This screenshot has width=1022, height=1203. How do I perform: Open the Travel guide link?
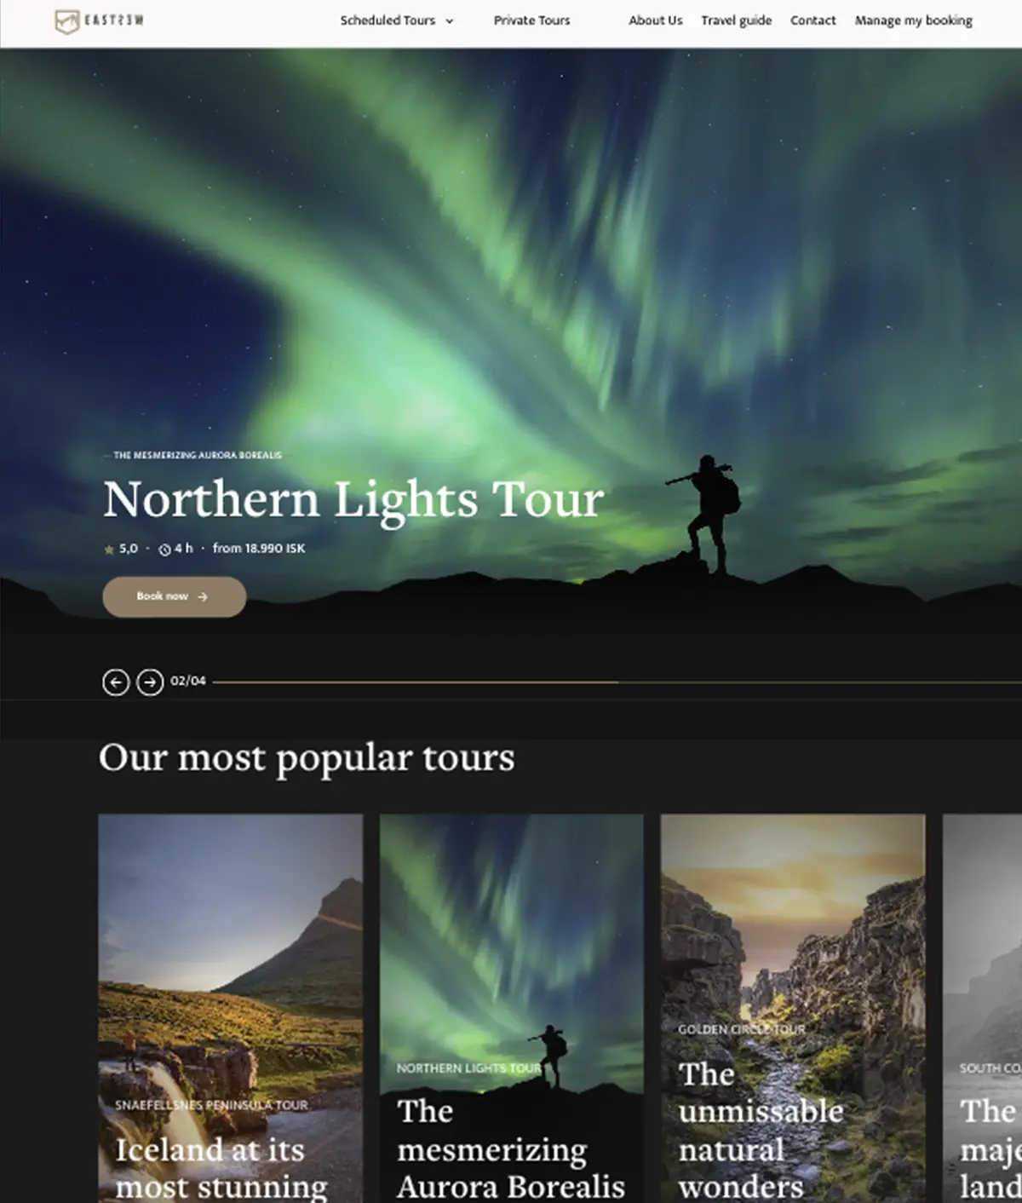tap(737, 20)
